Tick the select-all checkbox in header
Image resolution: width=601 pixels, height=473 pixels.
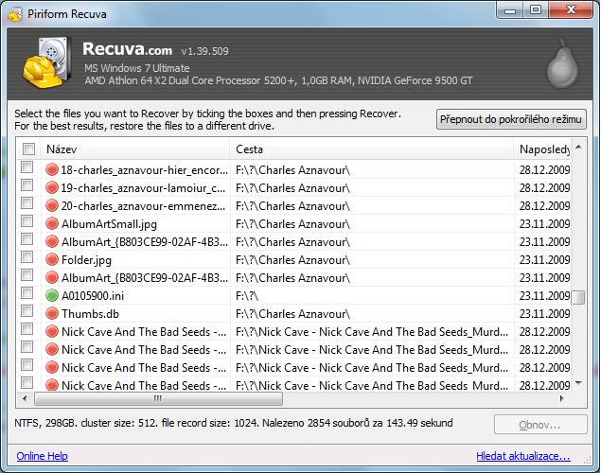28,149
